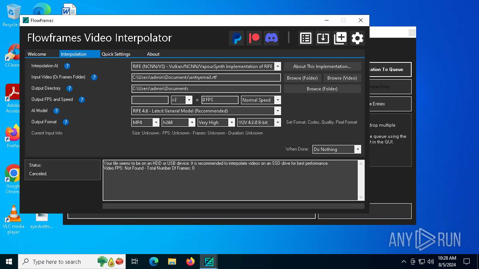479x269 pixels.
Task: Click help icon next to Output Directory
Action: (x=69, y=89)
